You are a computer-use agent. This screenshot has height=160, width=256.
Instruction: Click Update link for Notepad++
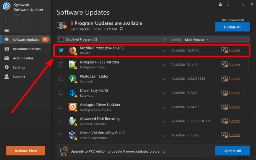pos(235,64)
